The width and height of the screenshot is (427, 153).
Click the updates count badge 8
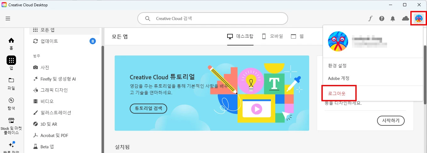(92, 41)
